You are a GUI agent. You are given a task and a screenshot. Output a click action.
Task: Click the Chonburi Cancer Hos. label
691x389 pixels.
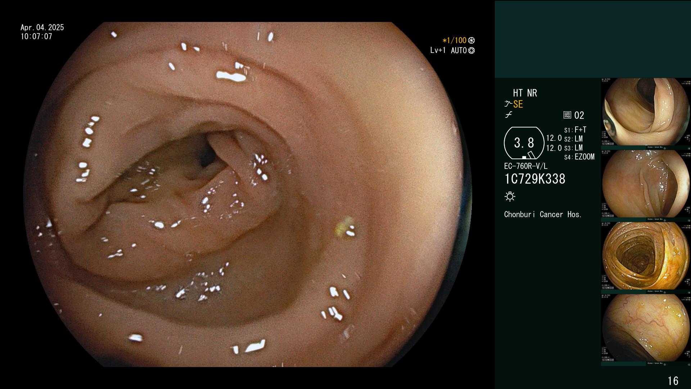tap(543, 215)
